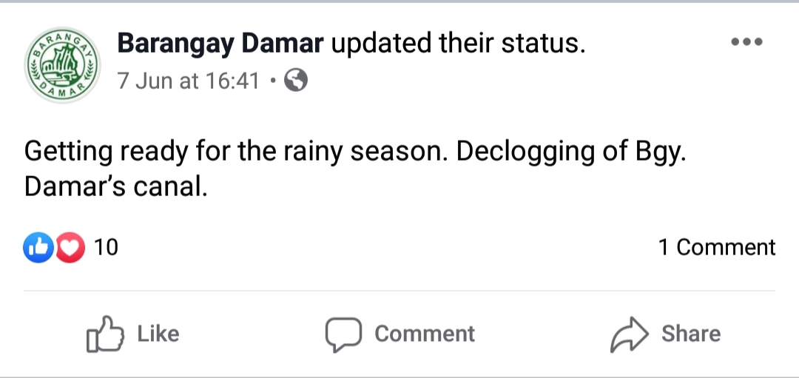View the 10 reactions count
Image resolution: width=799 pixels, height=378 pixels.
point(107,248)
